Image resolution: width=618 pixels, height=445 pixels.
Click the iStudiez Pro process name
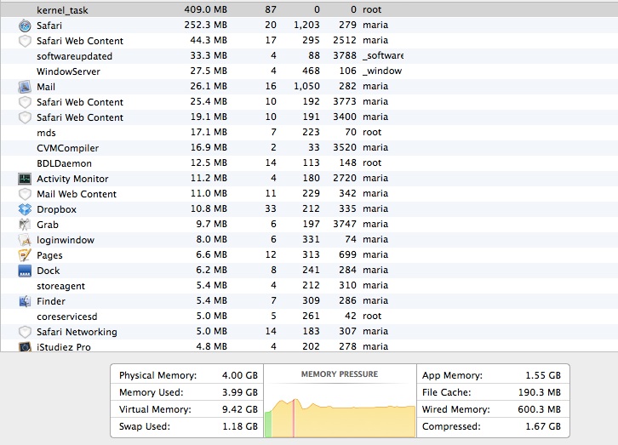[64, 347]
